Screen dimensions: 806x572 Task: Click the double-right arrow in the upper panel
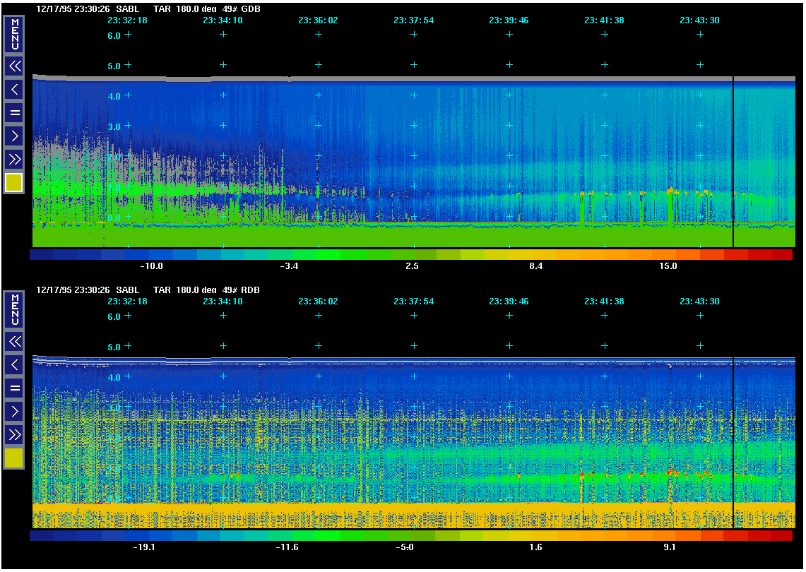tap(14, 158)
